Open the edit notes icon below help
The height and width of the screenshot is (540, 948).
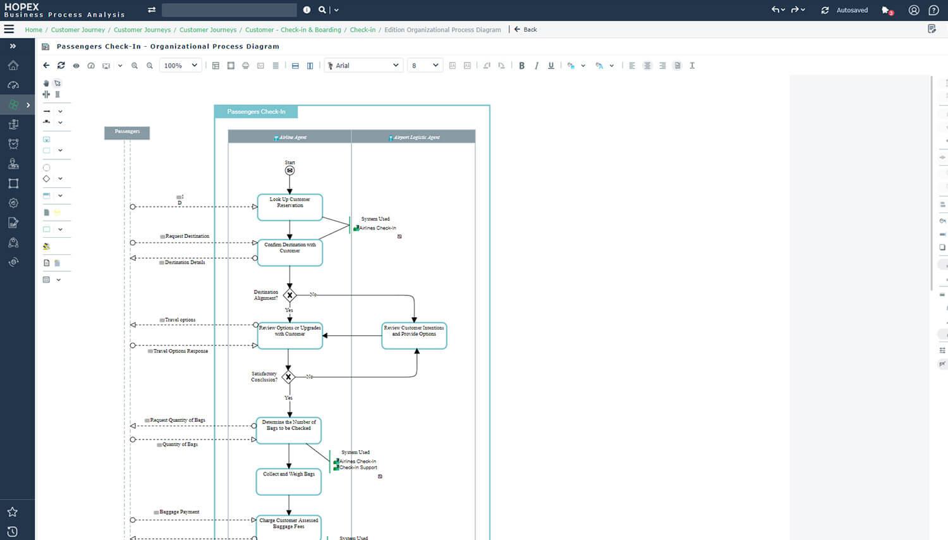pos(932,29)
